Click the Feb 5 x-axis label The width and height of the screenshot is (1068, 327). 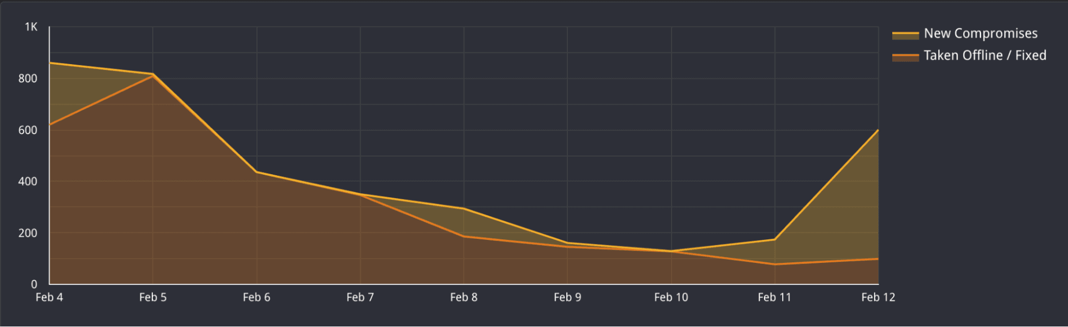153,298
